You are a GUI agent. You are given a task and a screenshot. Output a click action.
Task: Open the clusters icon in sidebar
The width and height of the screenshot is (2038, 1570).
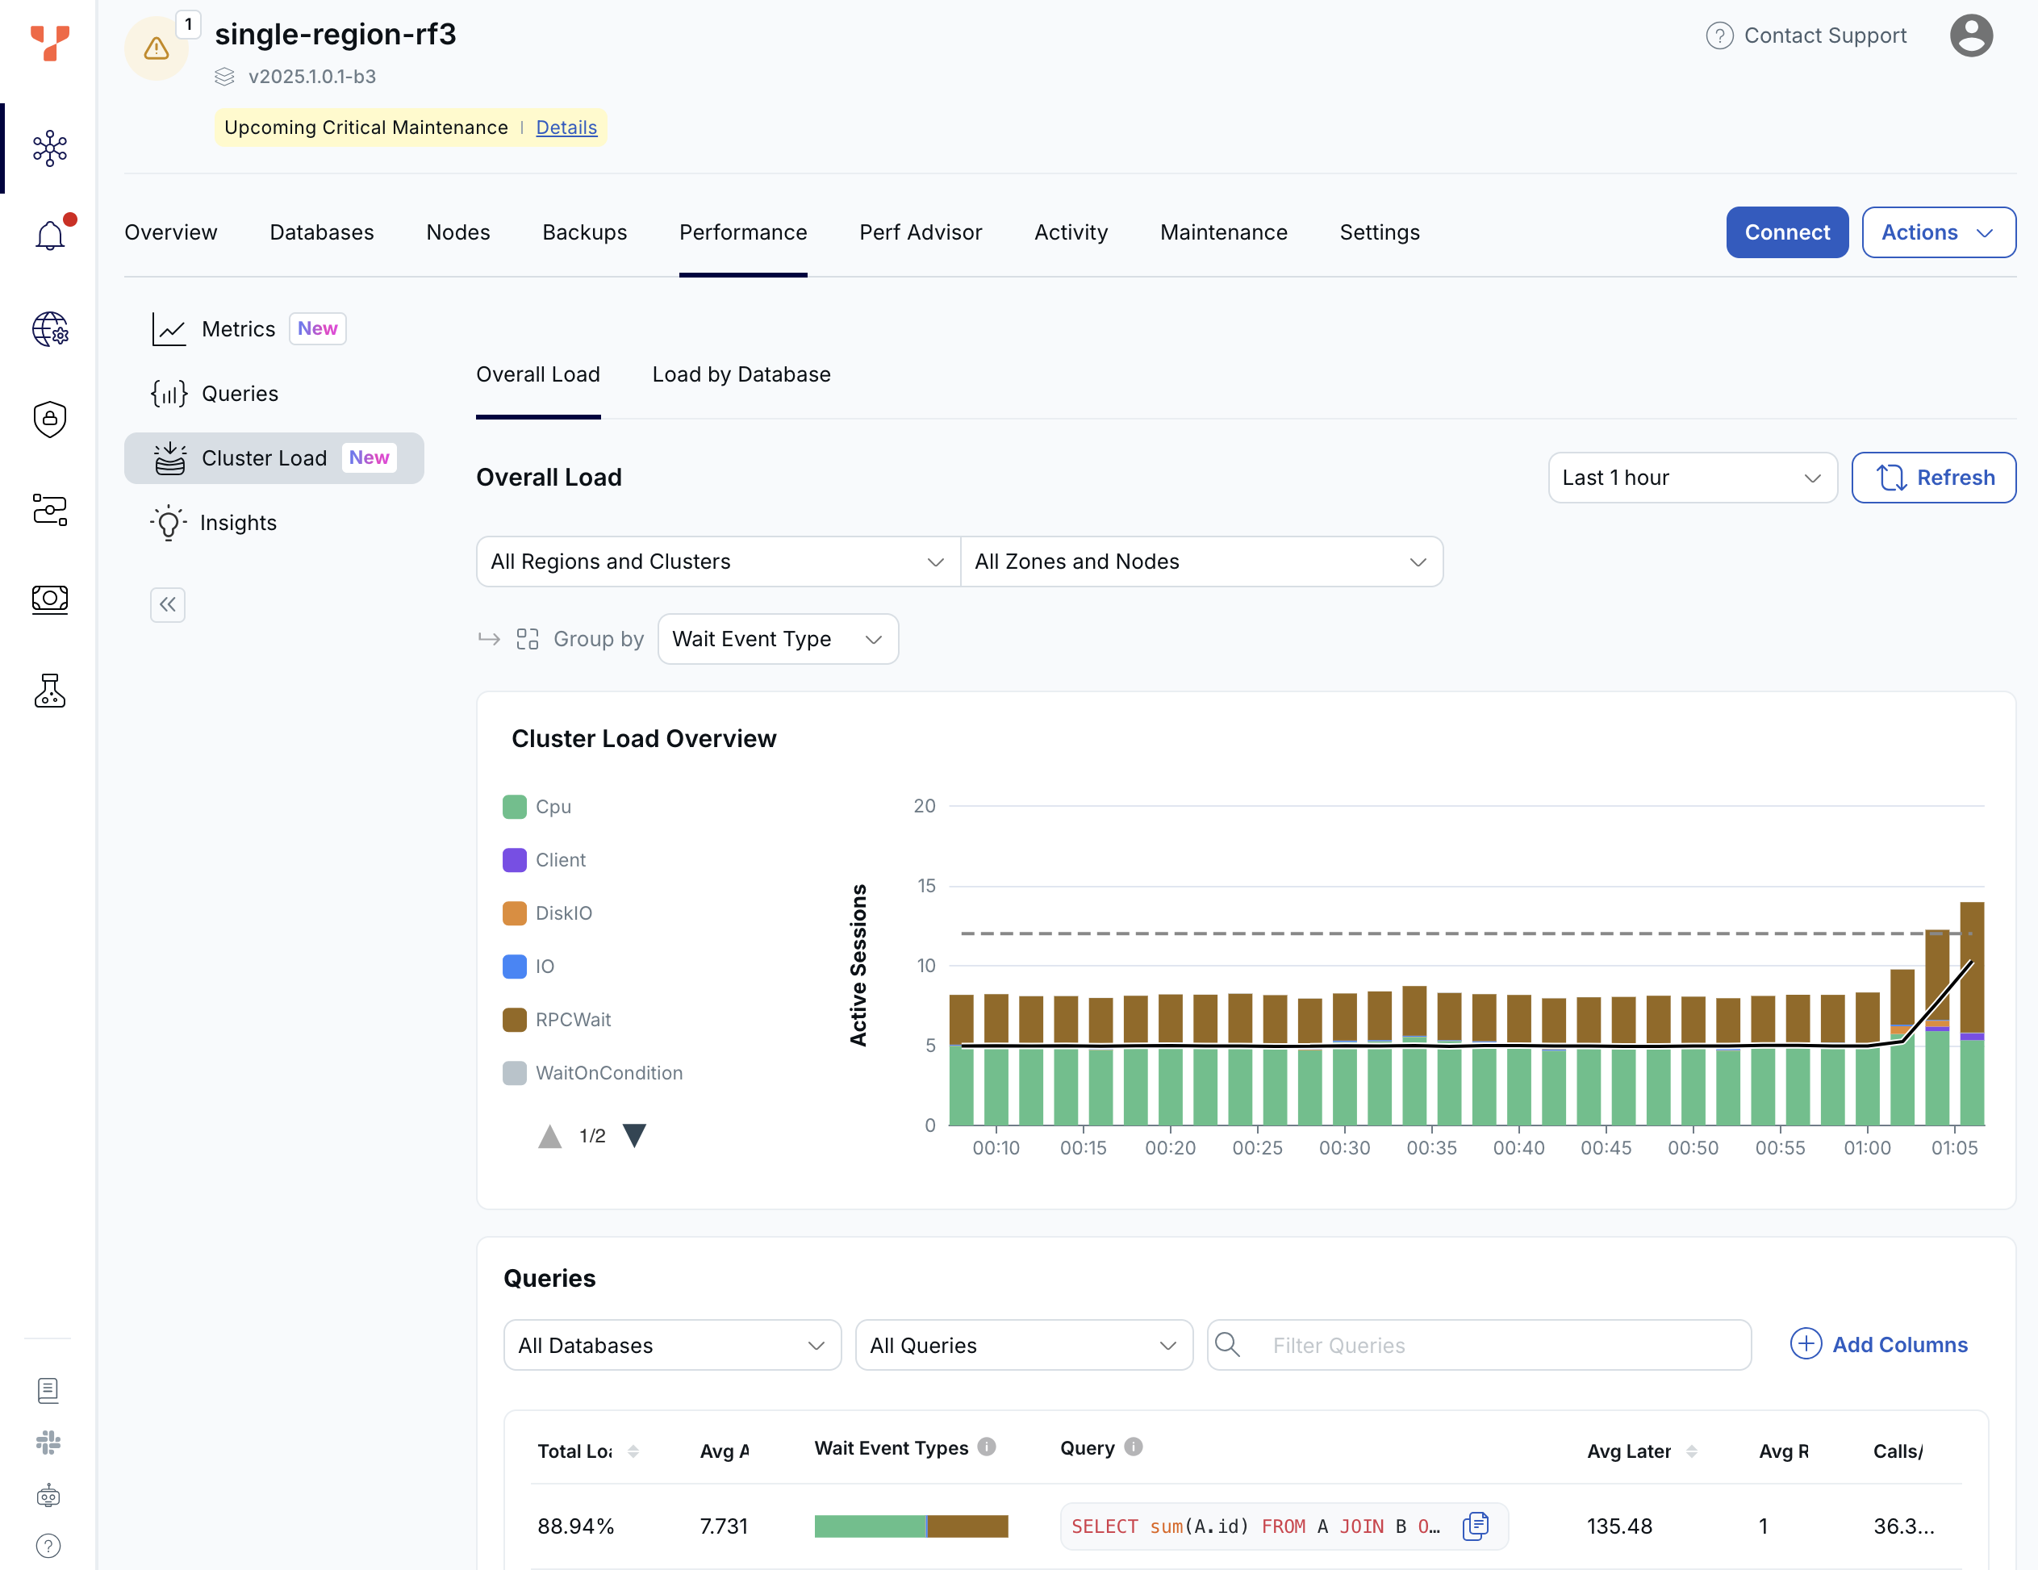49,148
